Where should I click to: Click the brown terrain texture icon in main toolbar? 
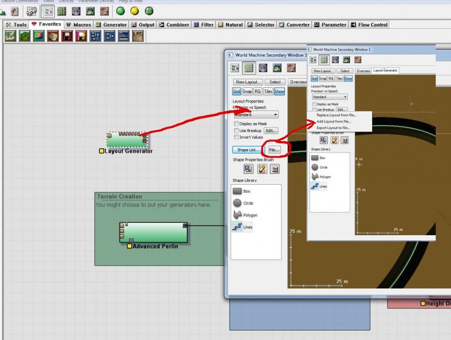point(104,11)
